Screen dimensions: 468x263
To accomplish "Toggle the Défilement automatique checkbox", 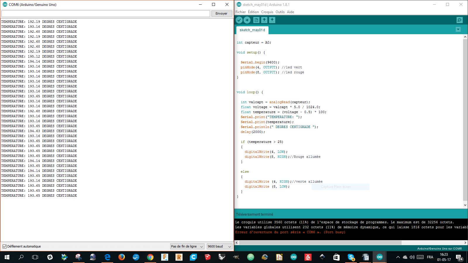I will [4, 246].
